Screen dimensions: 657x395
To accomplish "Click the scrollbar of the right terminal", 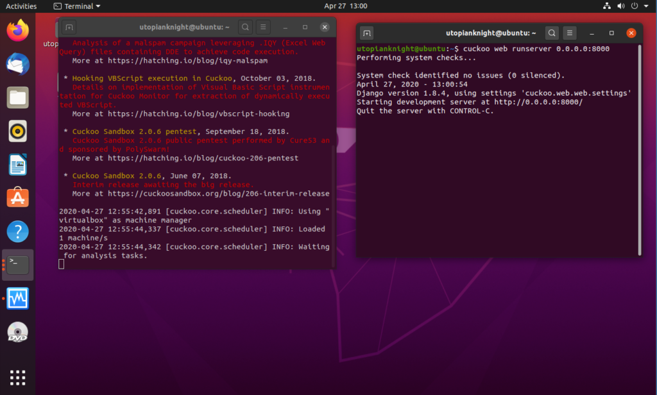I will click(x=640, y=150).
